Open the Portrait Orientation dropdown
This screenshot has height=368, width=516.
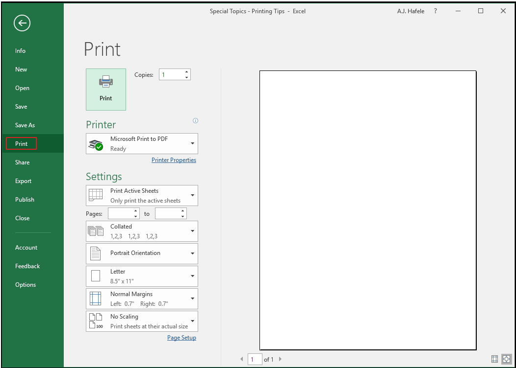pos(142,253)
